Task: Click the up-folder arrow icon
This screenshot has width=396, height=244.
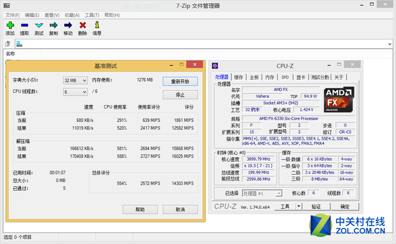Action: 8,44
